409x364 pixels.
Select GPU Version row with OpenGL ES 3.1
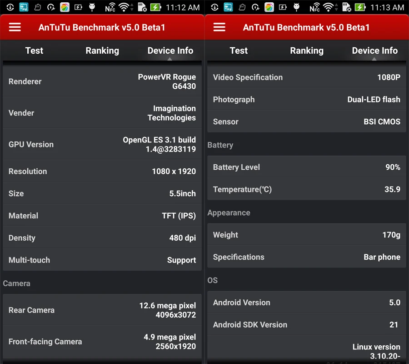click(x=102, y=144)
